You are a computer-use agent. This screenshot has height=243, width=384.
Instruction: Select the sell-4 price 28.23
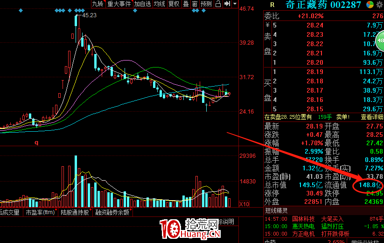click(x=314, y=34)
